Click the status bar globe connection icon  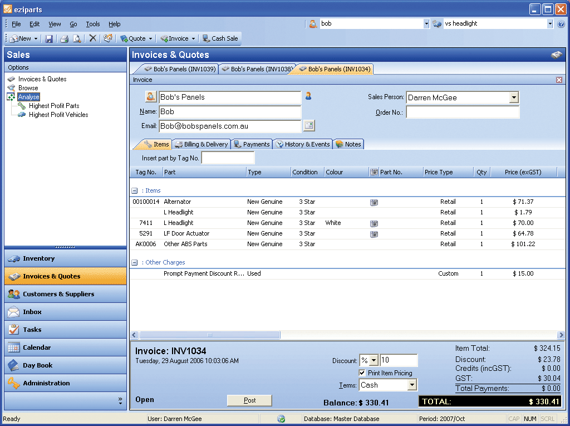point(281,419)
